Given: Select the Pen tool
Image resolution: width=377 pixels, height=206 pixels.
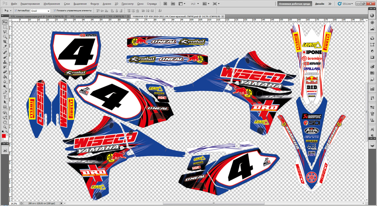Looking at the screenshot, I should click(5, 92).
